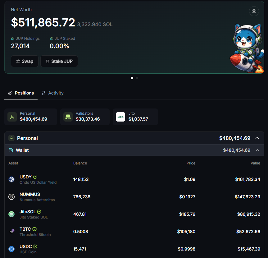Click the net worth $511,865.72 amount
This screenshot has height=258, width=268.
click(x=43, y=22)
